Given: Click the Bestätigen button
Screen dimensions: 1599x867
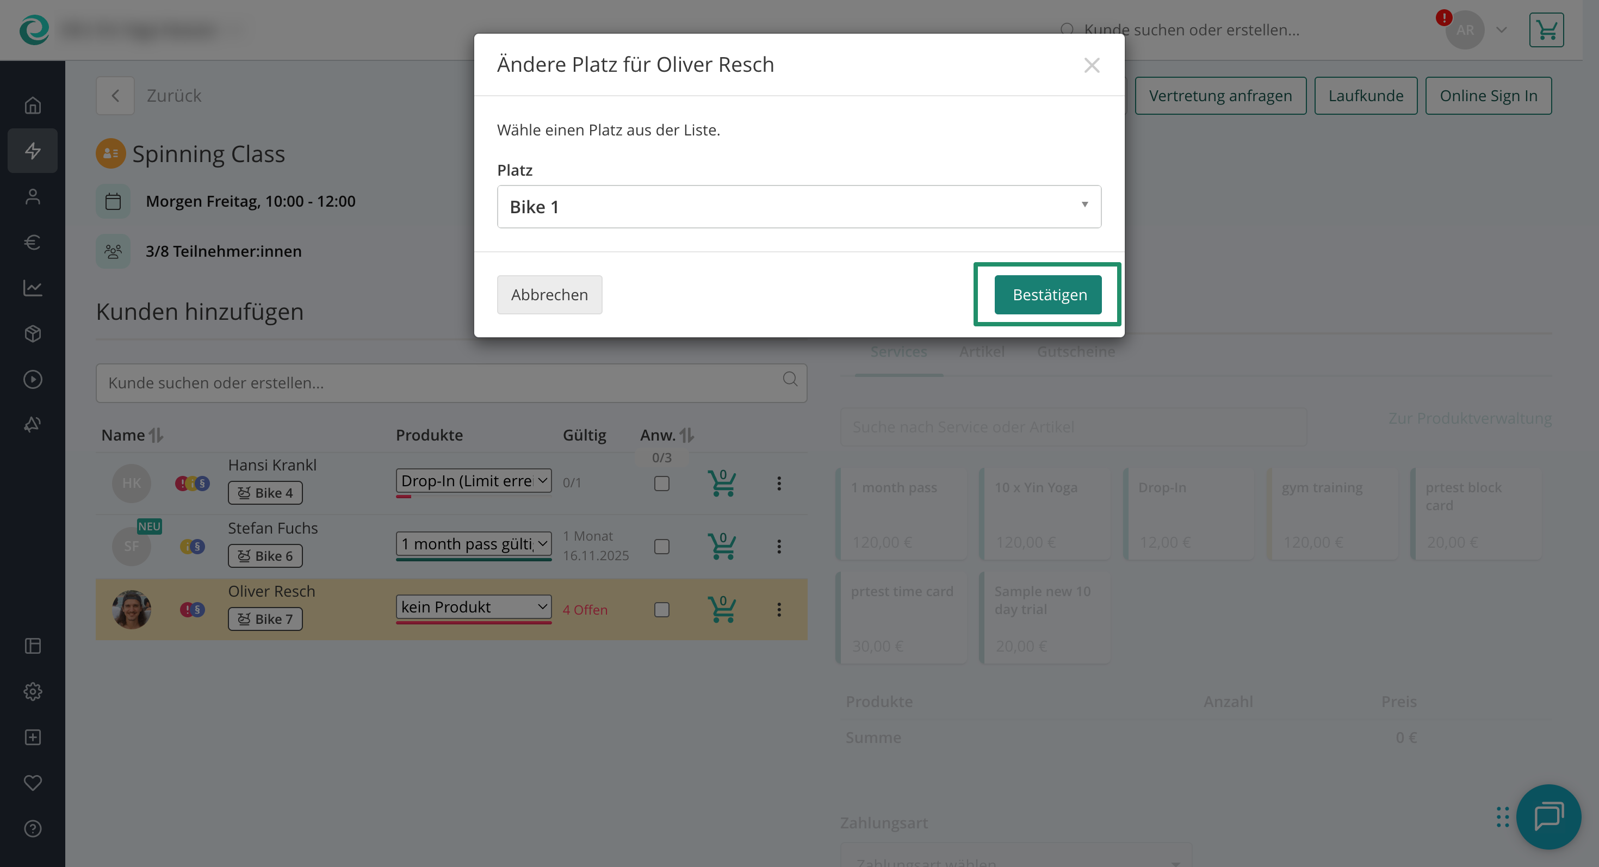Looking at the screenshot, I should (1048, 295).
